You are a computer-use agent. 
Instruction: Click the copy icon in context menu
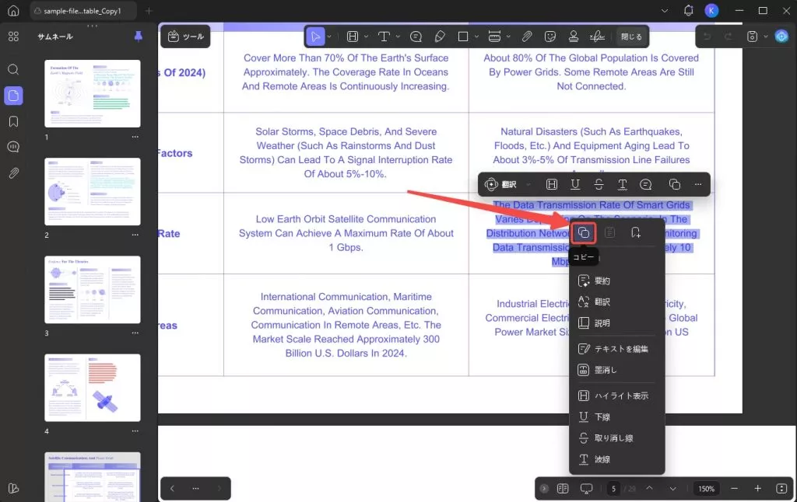point(584,233)
